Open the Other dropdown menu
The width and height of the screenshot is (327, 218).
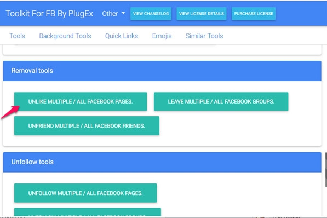[113, 14]
